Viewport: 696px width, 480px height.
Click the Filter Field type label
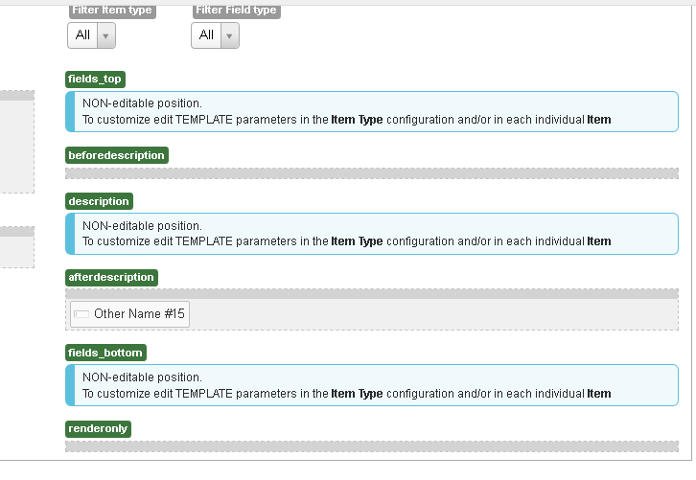[x=236, y=11]
